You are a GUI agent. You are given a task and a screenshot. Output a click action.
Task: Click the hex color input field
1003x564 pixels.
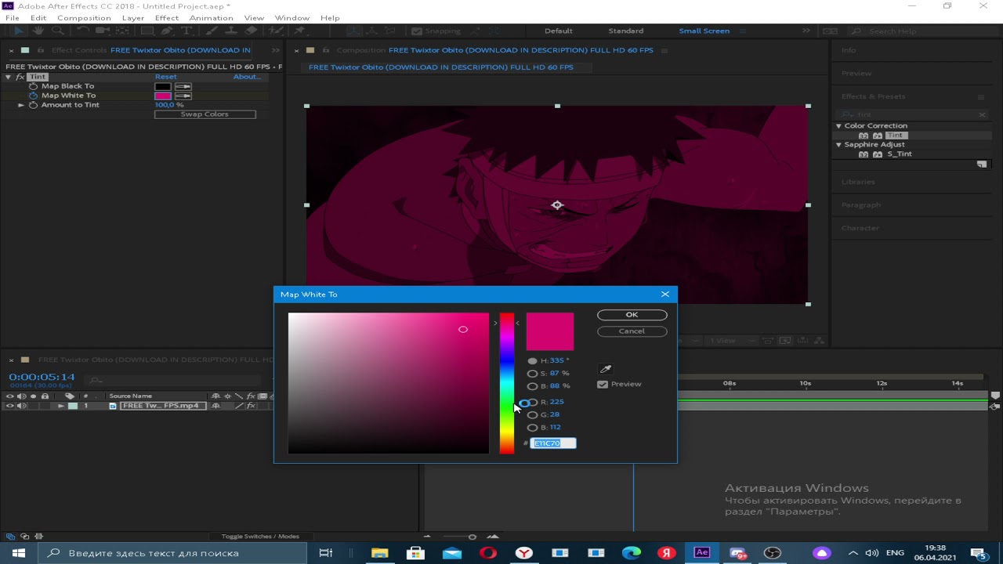click(553, 443)
